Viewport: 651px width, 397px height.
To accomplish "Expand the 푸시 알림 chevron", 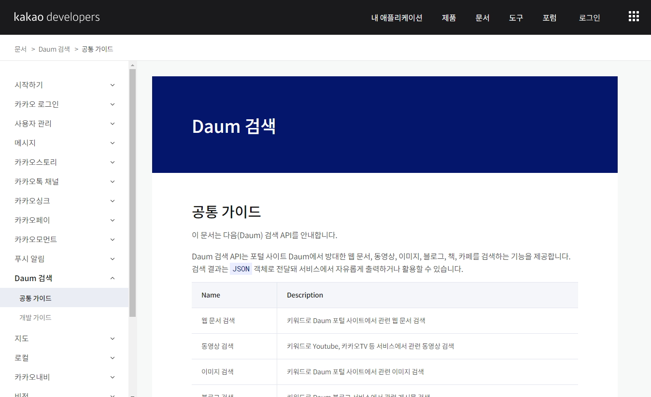I will pos(113,259).
